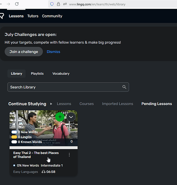177x185 pixels.
Task: Open the lesson card three-dot menu
Action: [x=69, y=155]
